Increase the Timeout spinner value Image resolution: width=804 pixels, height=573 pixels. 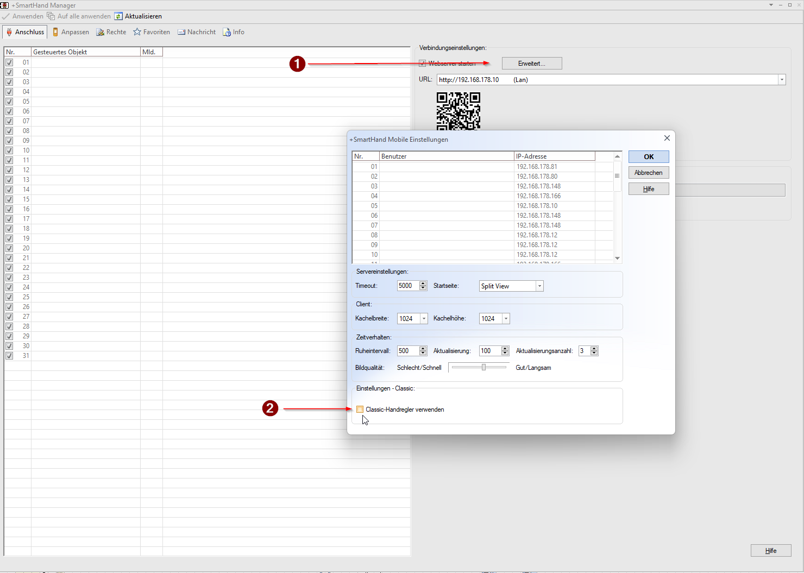pyautogui.click(x=423, y=284)
